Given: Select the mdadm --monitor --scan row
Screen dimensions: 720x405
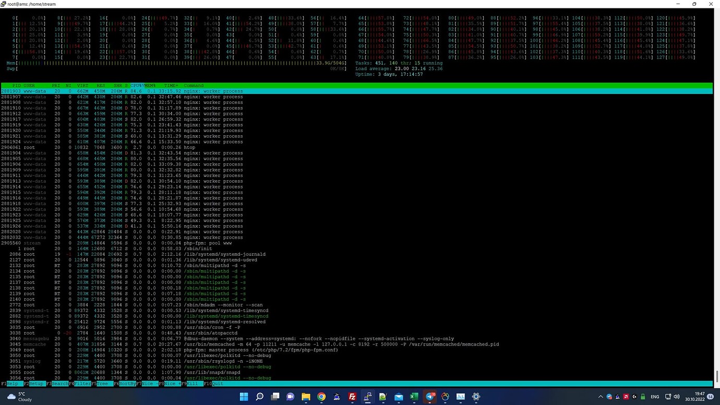Looking at the screenshot, I should point(356,305).
